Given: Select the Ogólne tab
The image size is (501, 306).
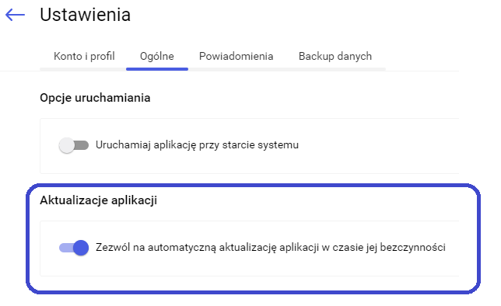Looking at the screenshot, I should tap(157, 56).
